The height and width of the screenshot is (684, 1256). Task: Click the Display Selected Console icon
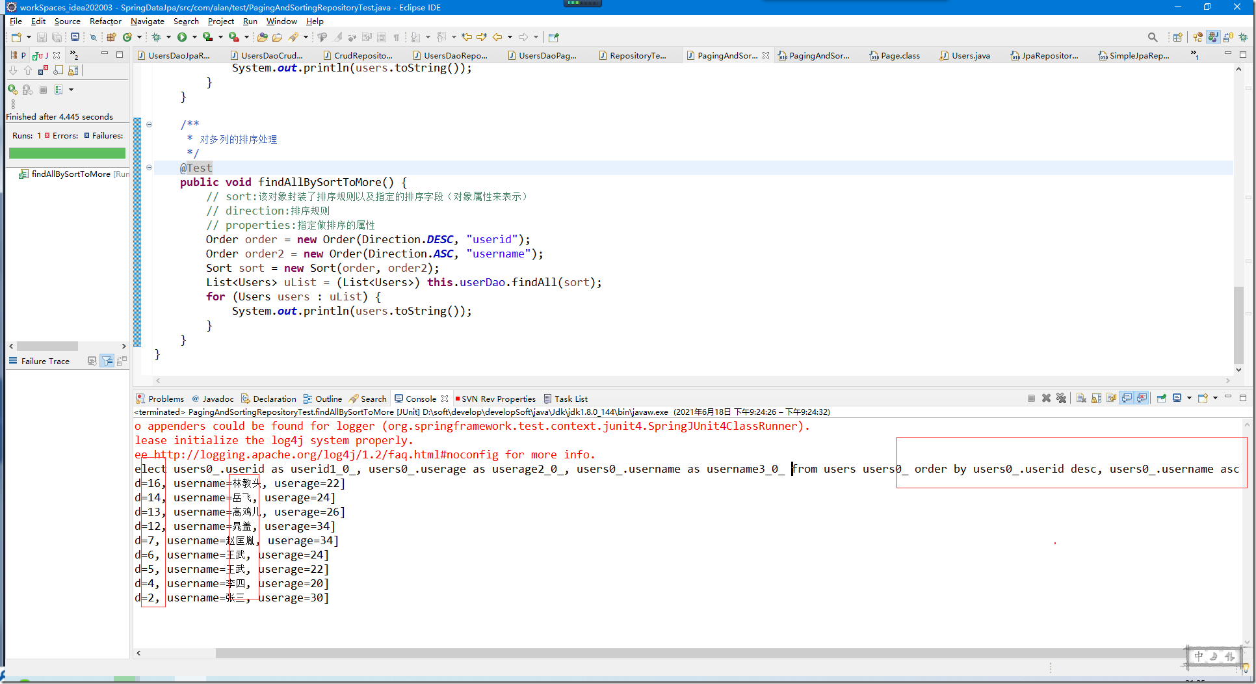pyautogui.click(x=1177, y=398)
